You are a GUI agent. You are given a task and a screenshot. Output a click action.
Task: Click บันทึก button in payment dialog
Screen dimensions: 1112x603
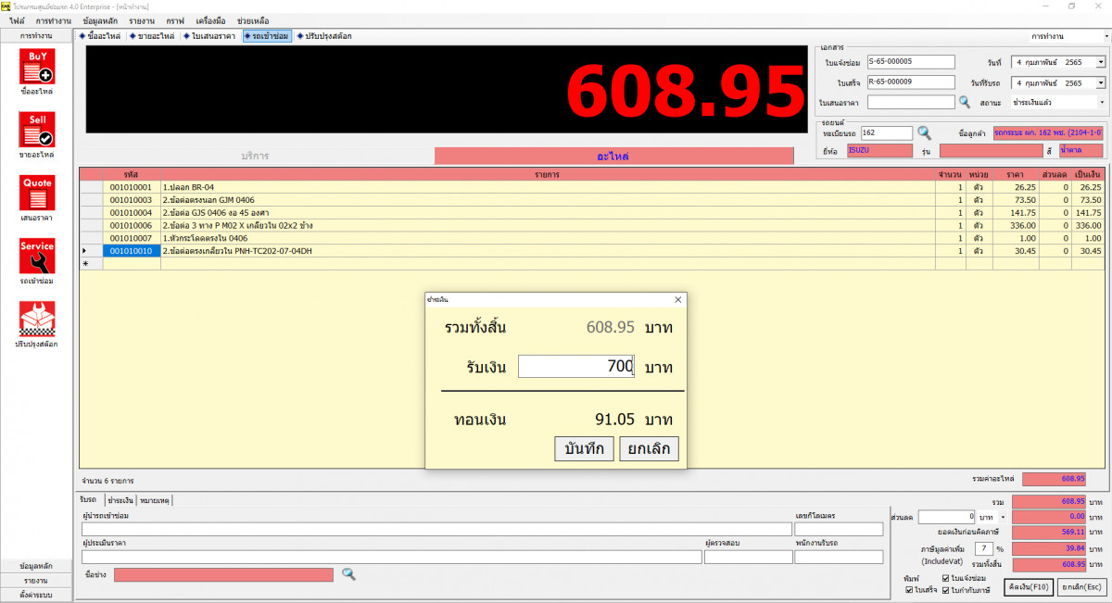pos(584,449)
